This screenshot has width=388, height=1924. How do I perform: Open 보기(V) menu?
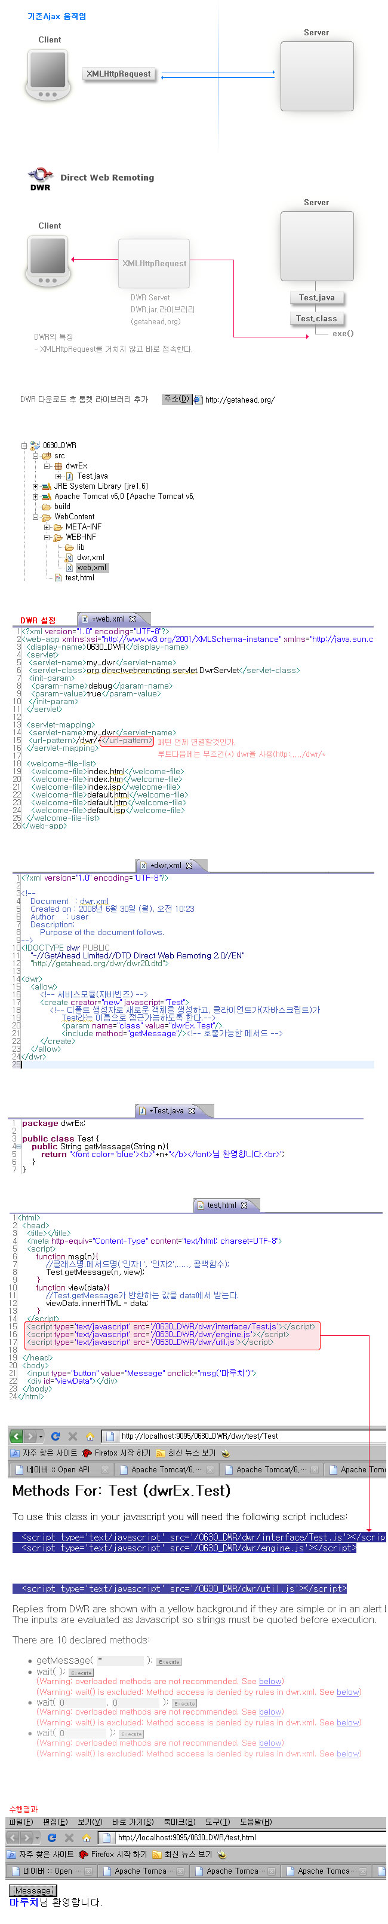click(90, 1822)
